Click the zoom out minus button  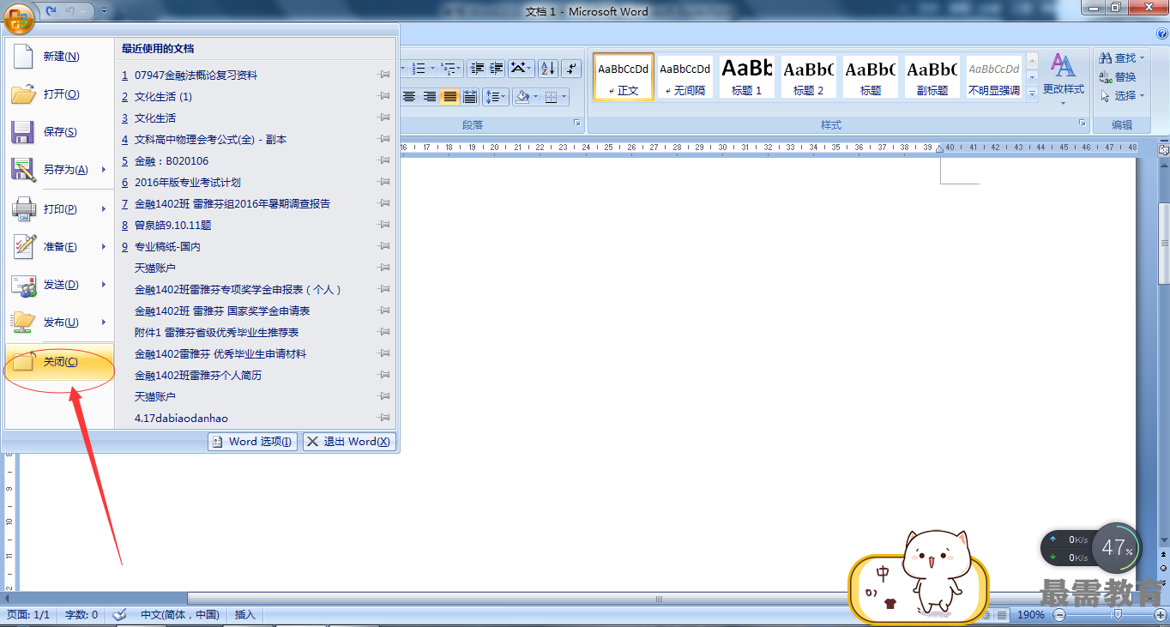[x=1059, y=615]
